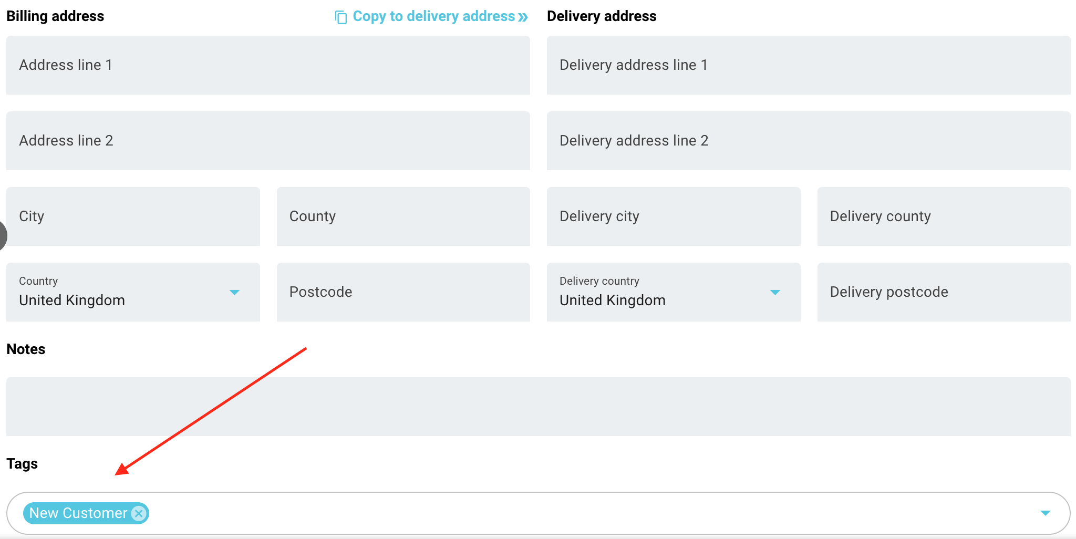Click the copy icon beside Copy to delivery address
This screenshot has width=1076, height=539.
click(341, 17)
